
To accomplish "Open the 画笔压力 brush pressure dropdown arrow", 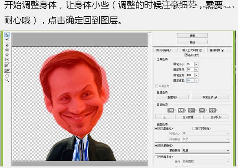I will click(x=196, y=75).
